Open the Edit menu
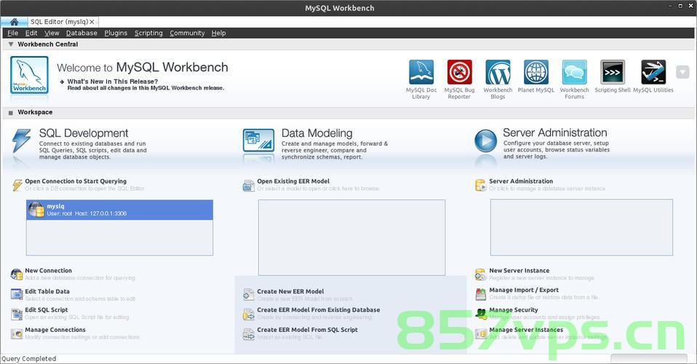The image size is (697, 364). pyautogui.click(x=31, y=33)
